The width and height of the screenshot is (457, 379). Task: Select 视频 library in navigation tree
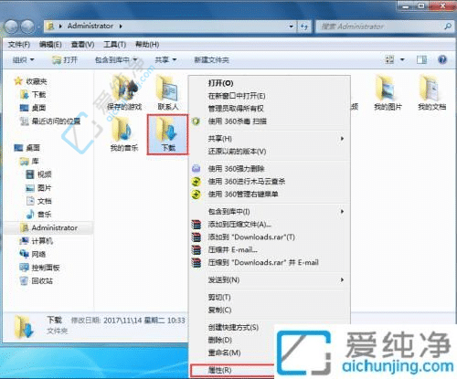(x=38, y=174)
